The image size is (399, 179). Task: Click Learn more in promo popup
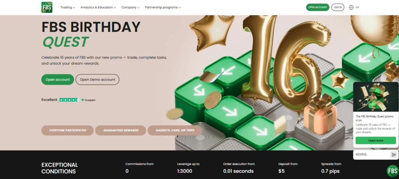(376, 140)
